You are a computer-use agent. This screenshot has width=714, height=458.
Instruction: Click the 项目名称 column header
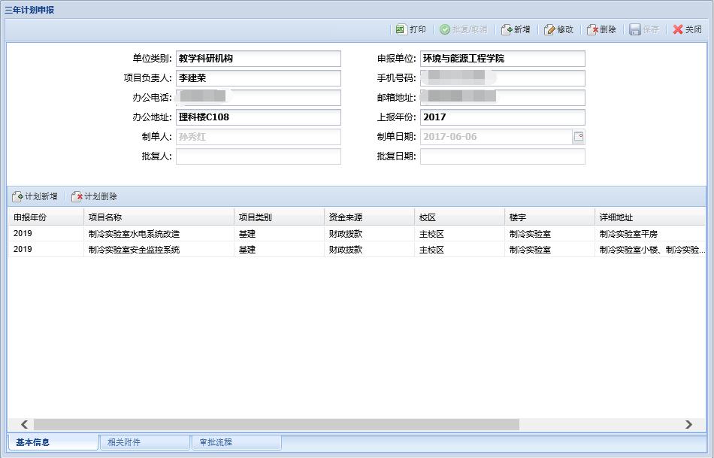(x=158, y=217)
